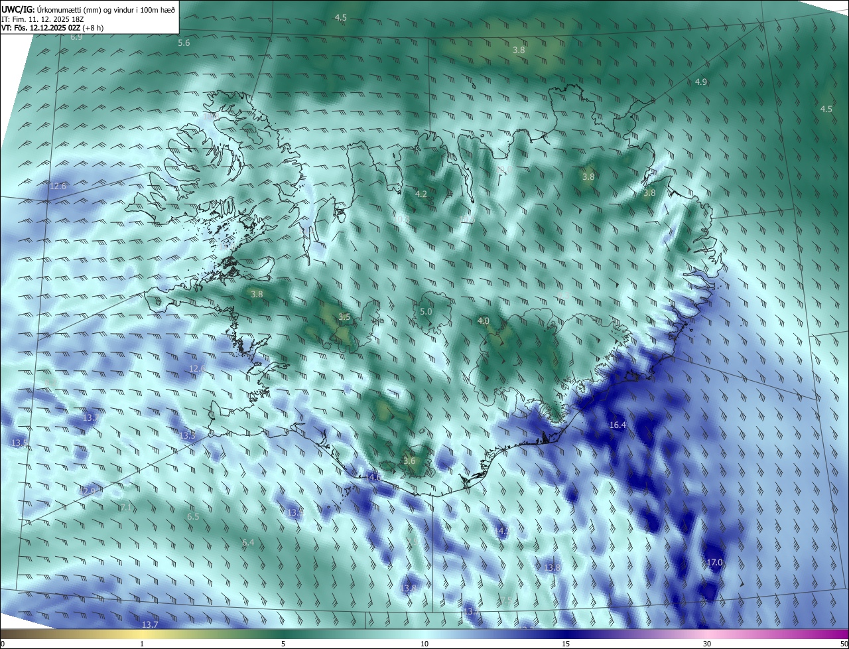Click the colour scale tick labelled 10

(424, 644)
